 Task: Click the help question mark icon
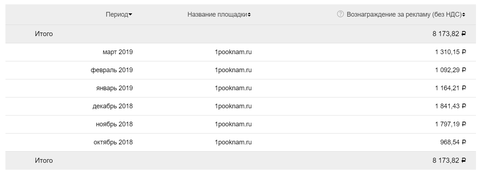[340, 14]
